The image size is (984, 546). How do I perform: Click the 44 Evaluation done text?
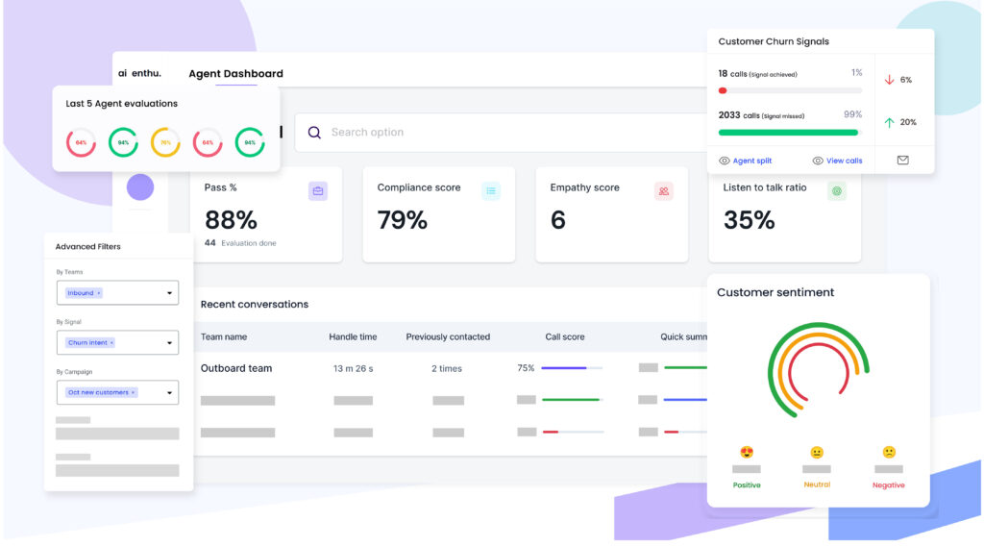[240, 243]
